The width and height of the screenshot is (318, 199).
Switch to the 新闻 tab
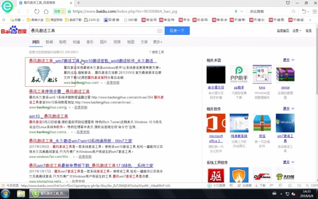pyautogui.click(x=49, y=42)
